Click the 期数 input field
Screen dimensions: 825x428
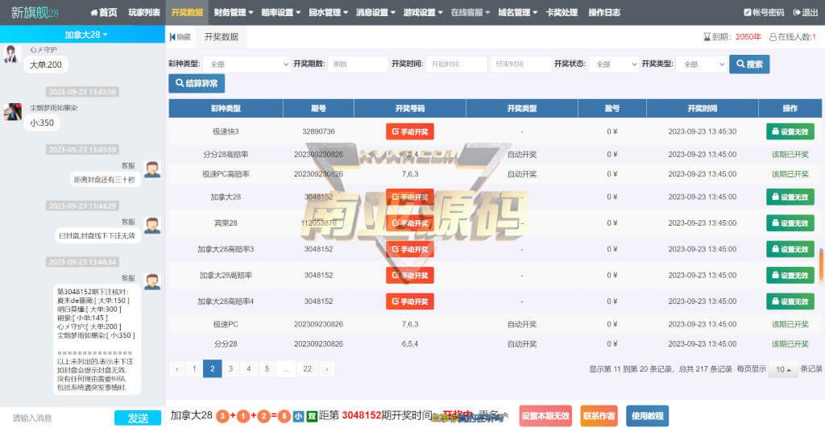click(x=358, y=64)
